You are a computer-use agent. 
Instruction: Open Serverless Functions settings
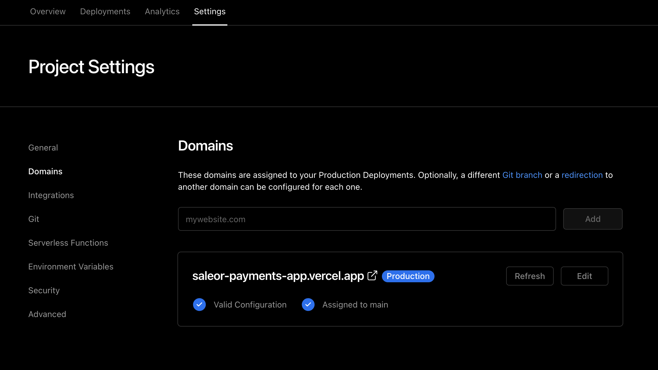pyautogui.click(x=68, y=243)
